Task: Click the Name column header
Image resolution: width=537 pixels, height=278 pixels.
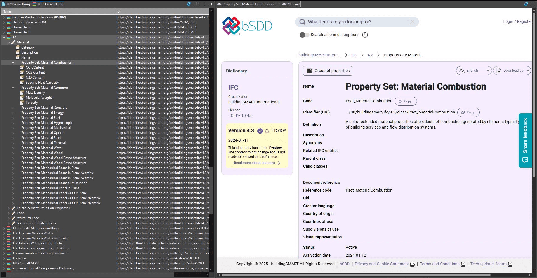Action: 58,11
